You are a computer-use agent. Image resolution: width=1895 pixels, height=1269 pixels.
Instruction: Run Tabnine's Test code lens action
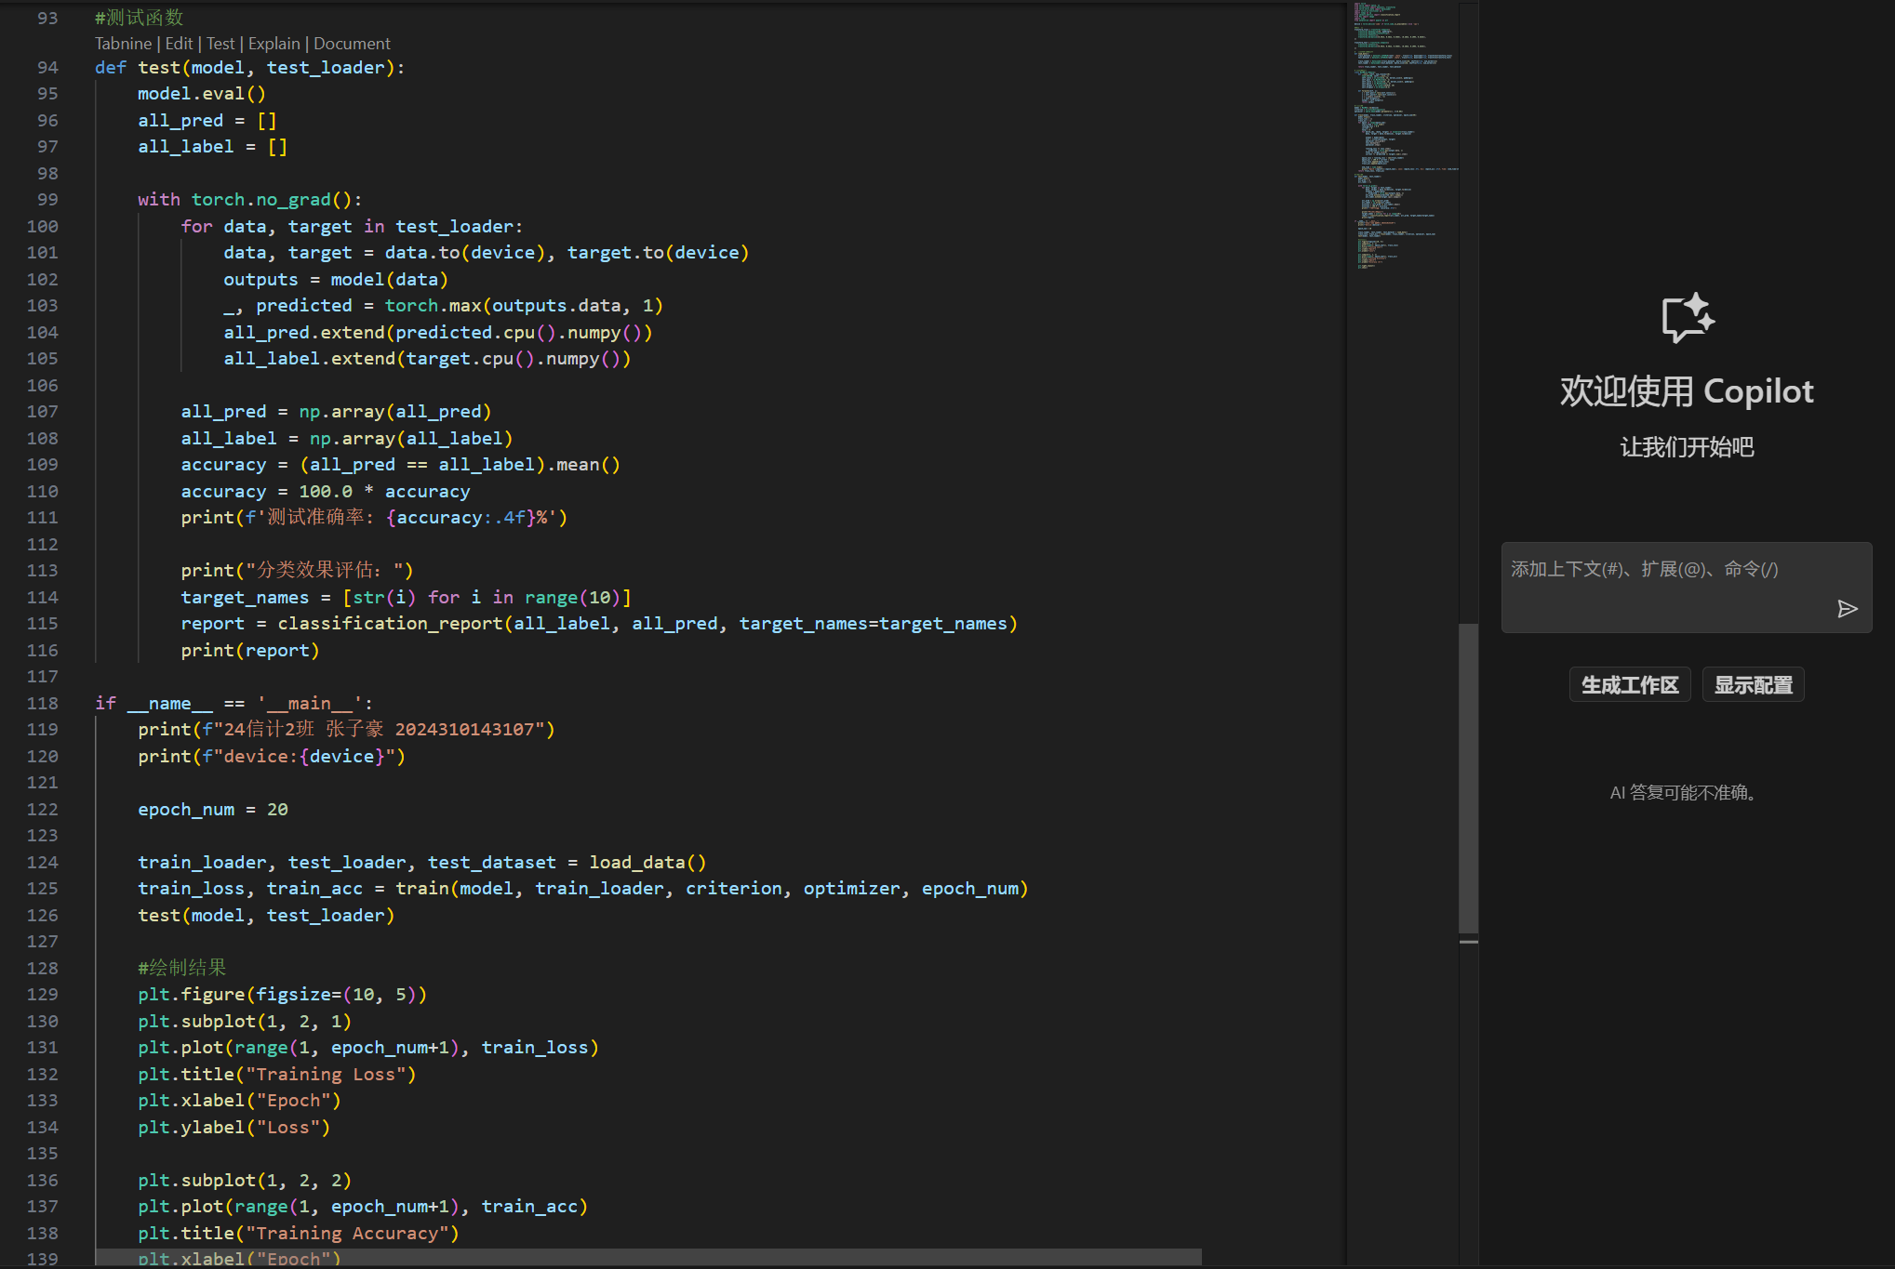[220, 44]
